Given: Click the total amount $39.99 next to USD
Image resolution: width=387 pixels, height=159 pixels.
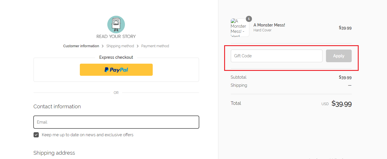Looking at the screenshot, I should pos(342,104).
